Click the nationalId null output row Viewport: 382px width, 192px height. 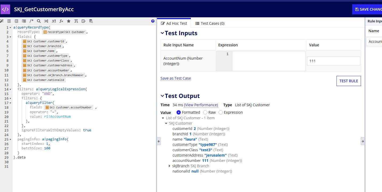[x=202, y=171]
